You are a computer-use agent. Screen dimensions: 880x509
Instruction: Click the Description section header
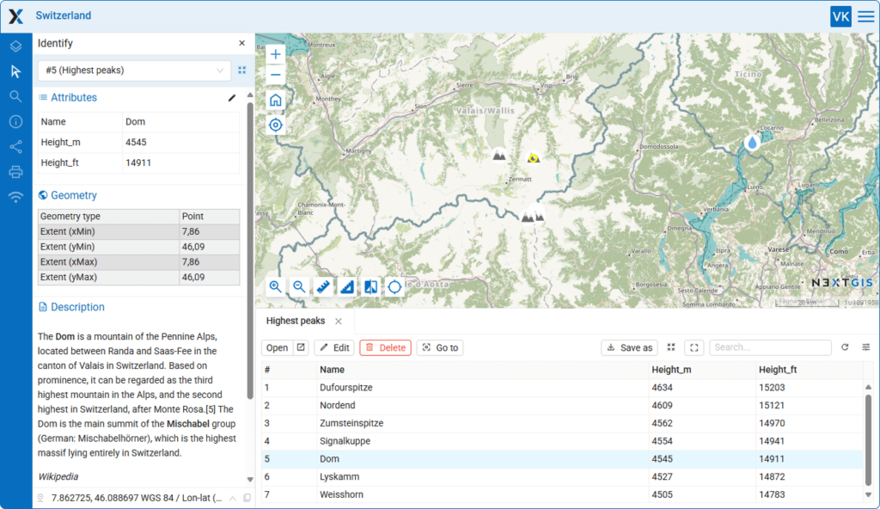[x=77, y=307]
